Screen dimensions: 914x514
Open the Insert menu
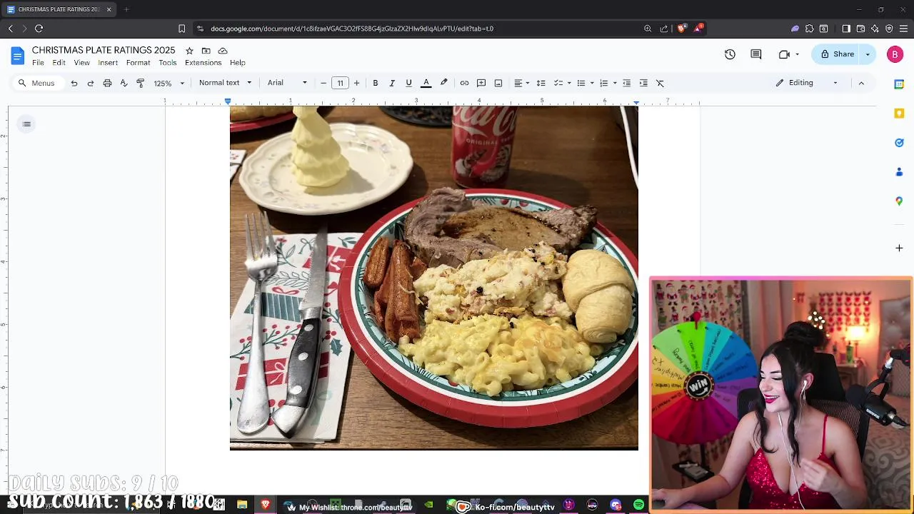(108, 63)
